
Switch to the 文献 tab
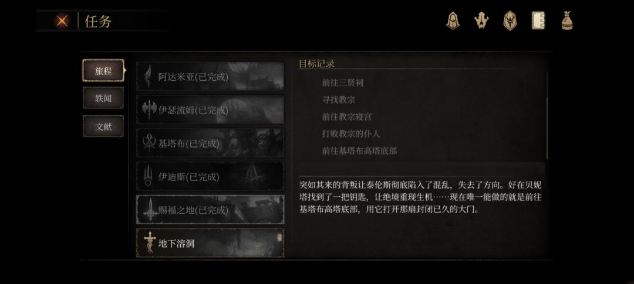103,126
